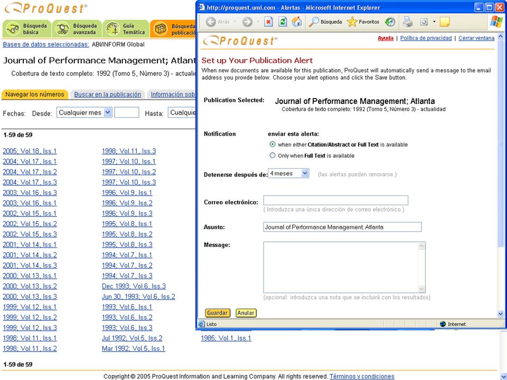This screenshot has width=507, height=380.
Task: Open Búsqueda básica tab
Action: coord(26,28)
